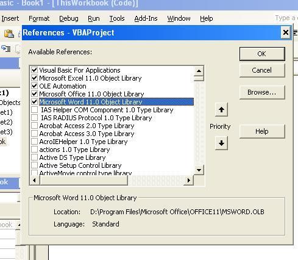Uncheck OLE Automation reference
298x260 pixels.
click(35, 85)
